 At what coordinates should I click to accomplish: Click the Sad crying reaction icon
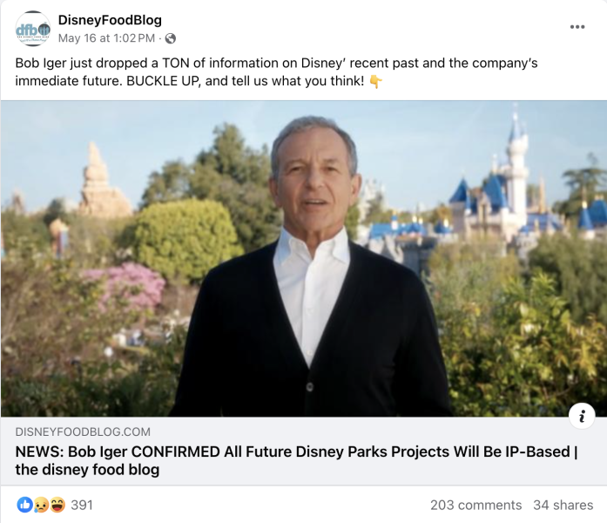click(x=41, y=505)
